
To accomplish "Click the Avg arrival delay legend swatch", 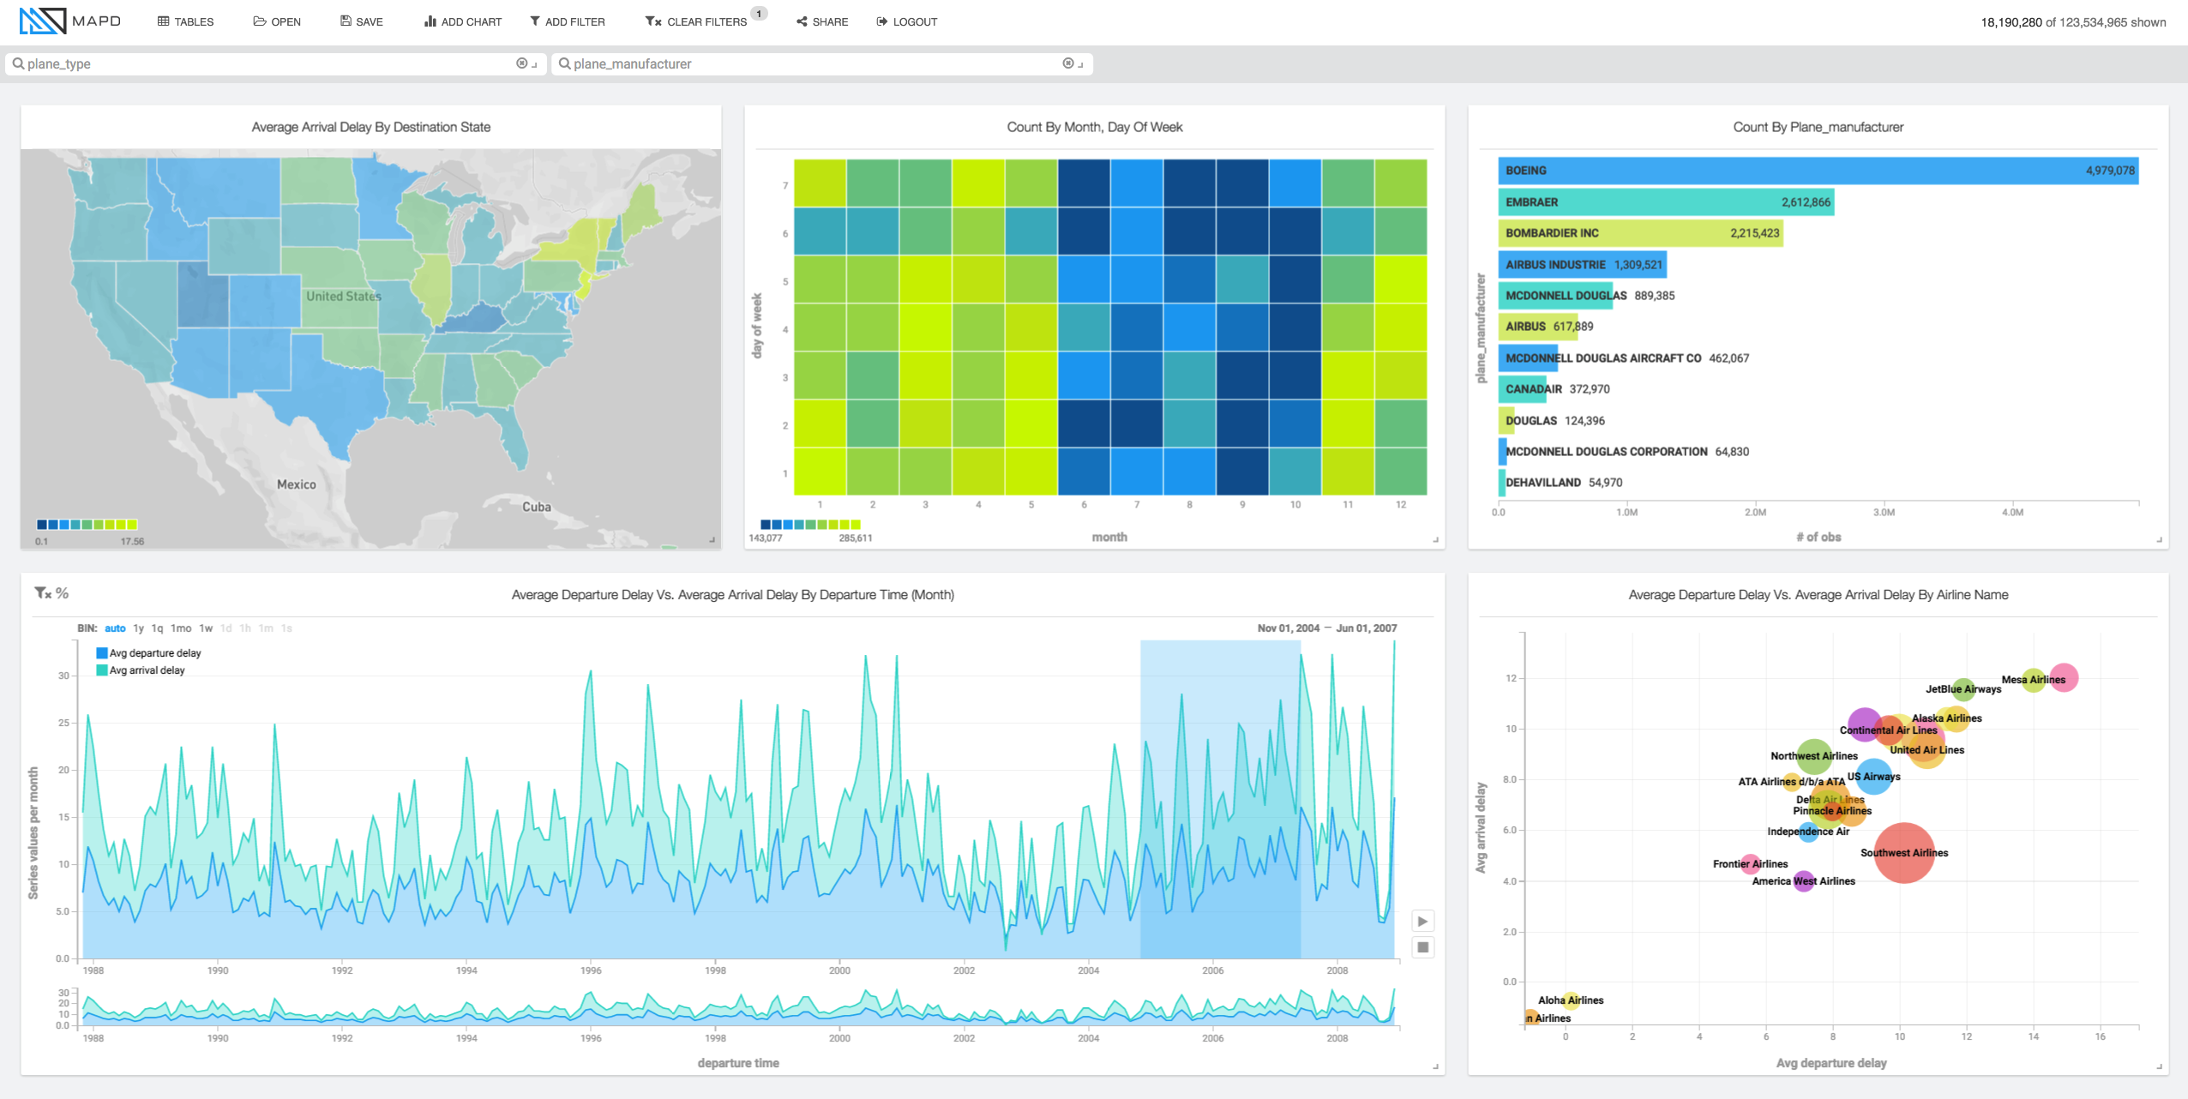I will [x=102, y=670].
